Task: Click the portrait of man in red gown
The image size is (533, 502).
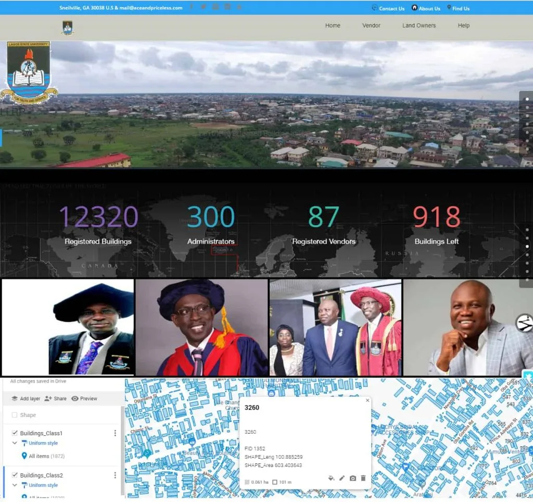Action: point(201,327)
